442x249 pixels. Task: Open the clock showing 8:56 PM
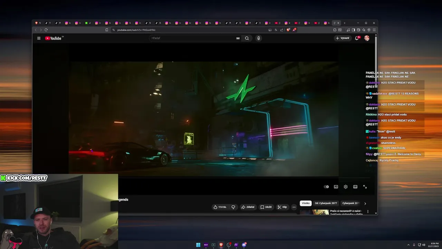(x=433, y=245)
